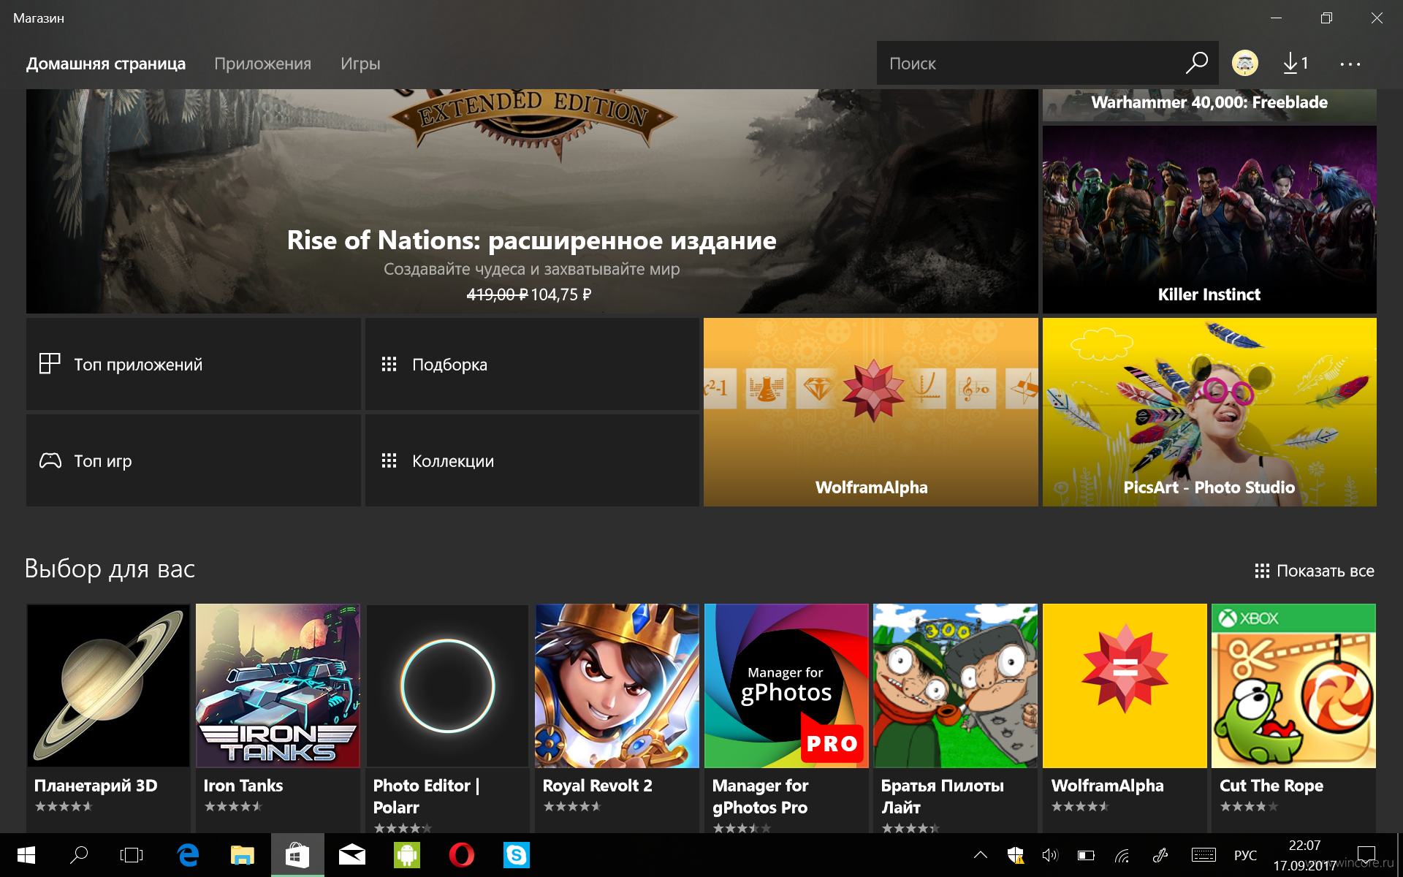Image resolution: width=1403 pixels, height=877 pixels.
Task: Switch to the Приложения tab
Action: 262,64
